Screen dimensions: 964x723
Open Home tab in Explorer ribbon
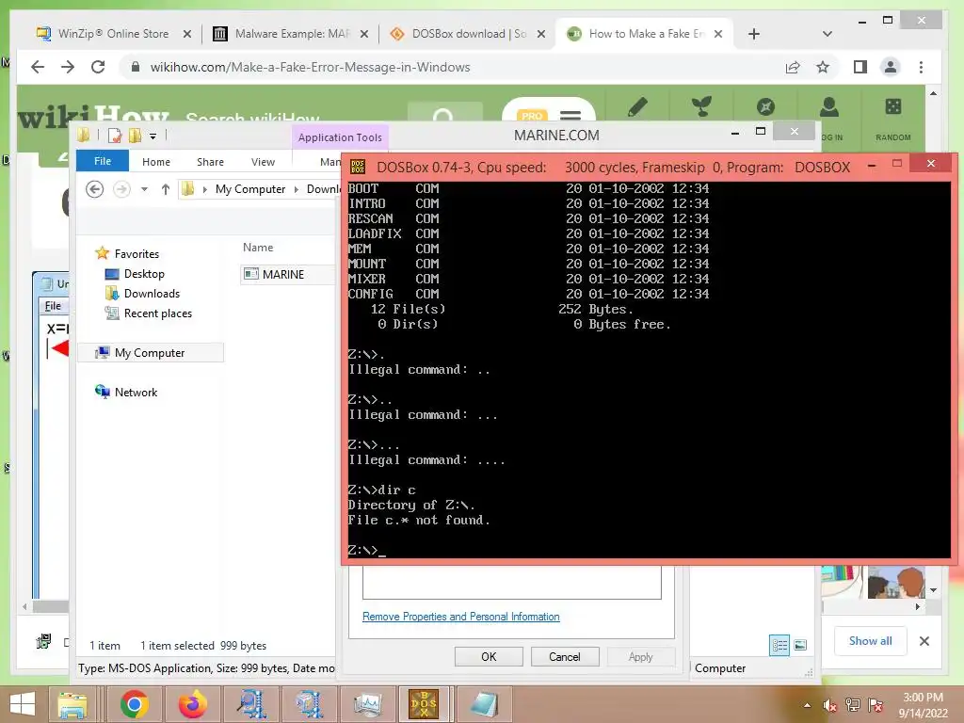click(x=156, y=162)
